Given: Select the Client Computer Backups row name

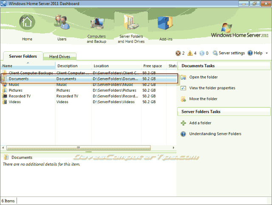Looking at the screenshot, I should [31, 73].
